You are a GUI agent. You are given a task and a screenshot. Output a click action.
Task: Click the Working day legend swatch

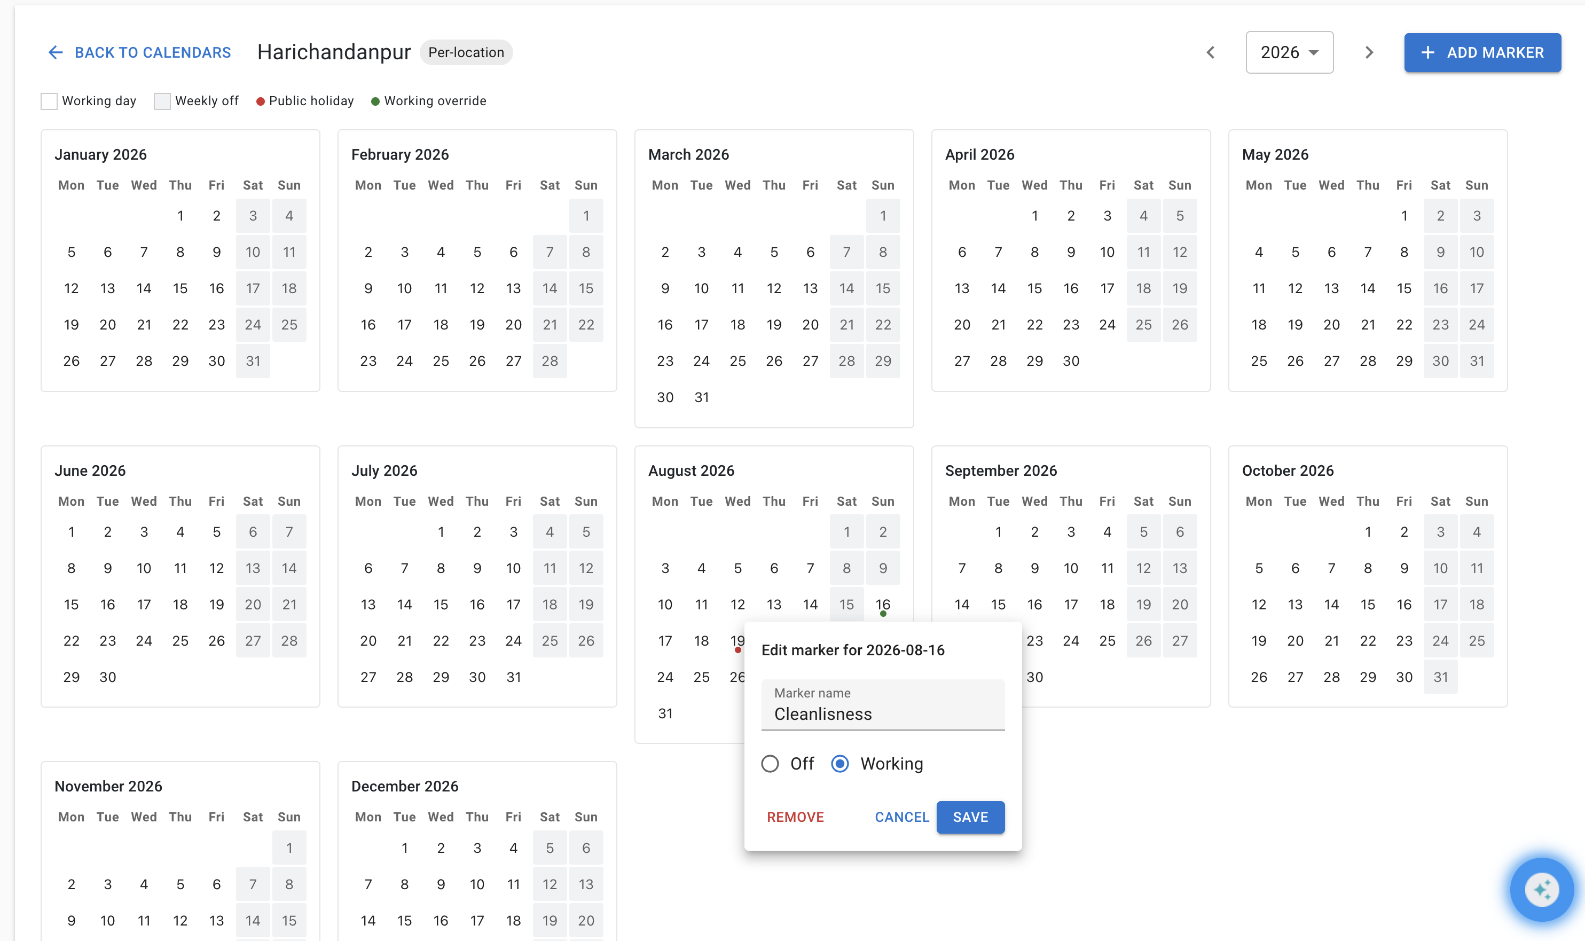(x=49, y=101)
